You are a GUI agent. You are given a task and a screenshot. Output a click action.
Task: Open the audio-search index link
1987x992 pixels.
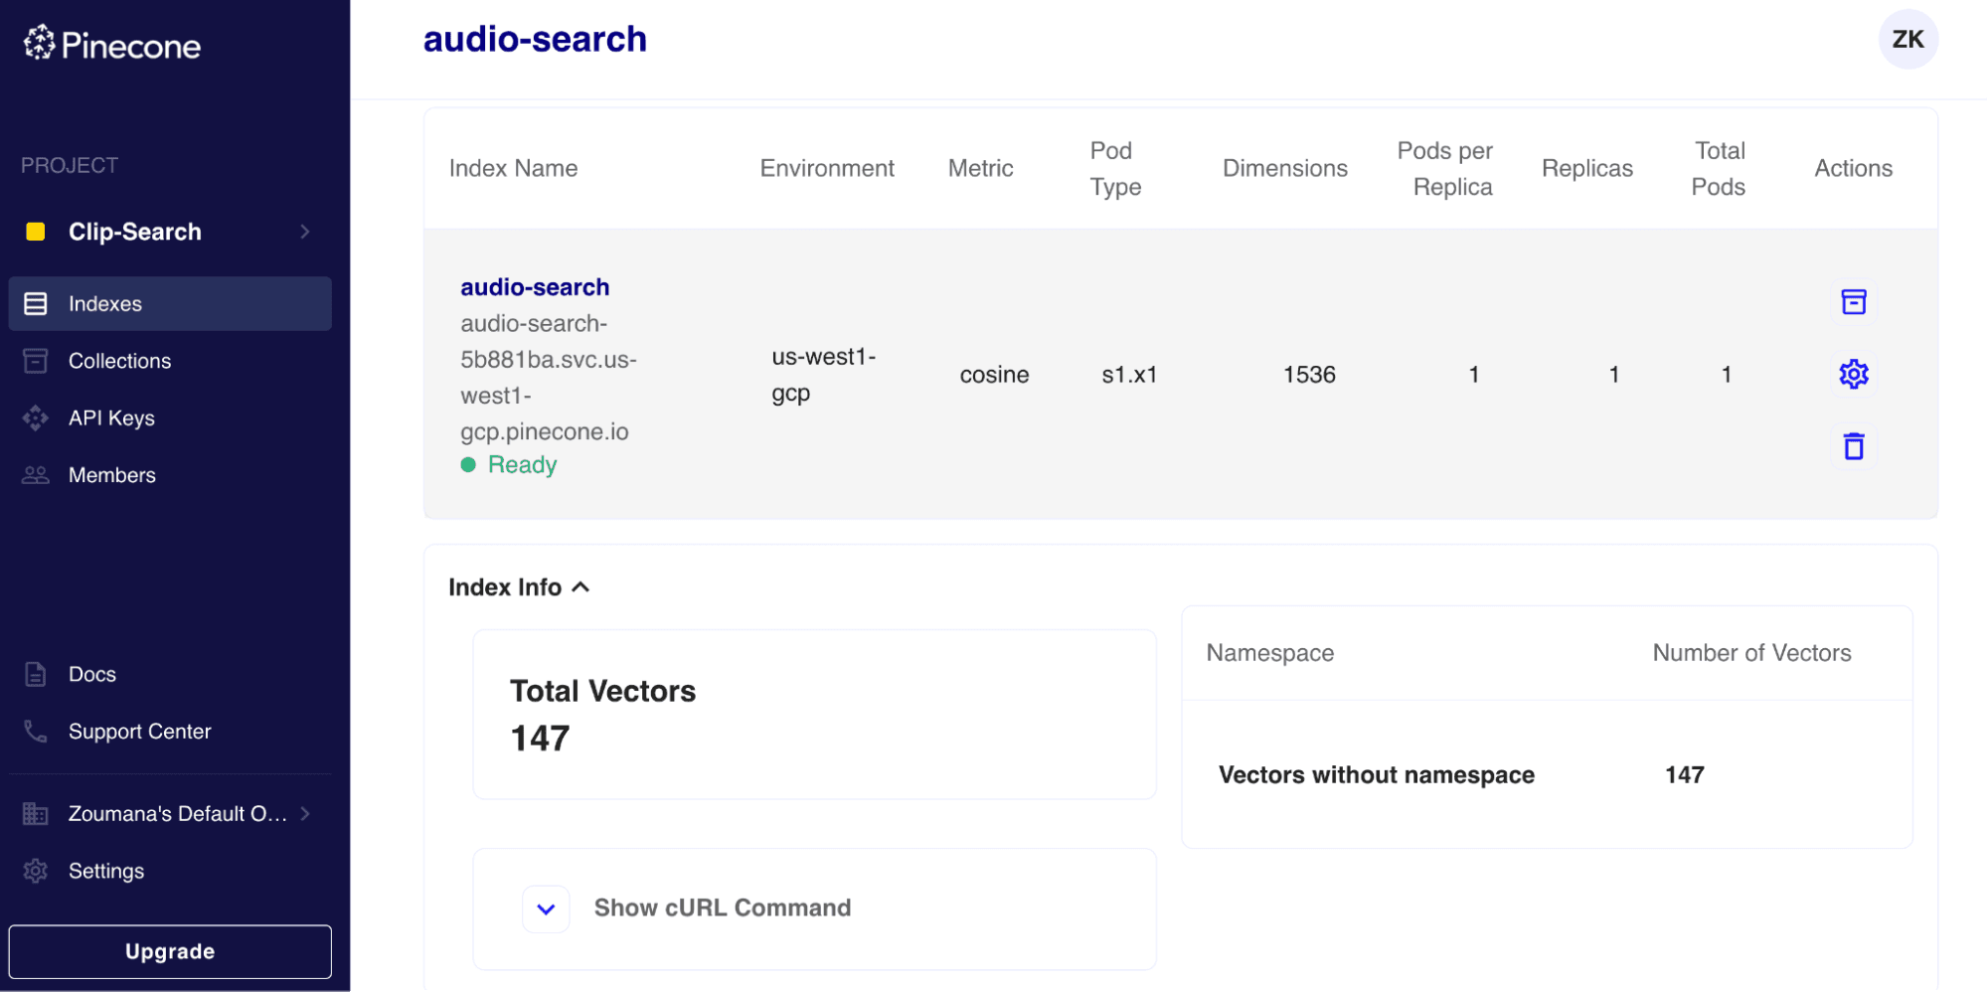(x=535, y=287)
